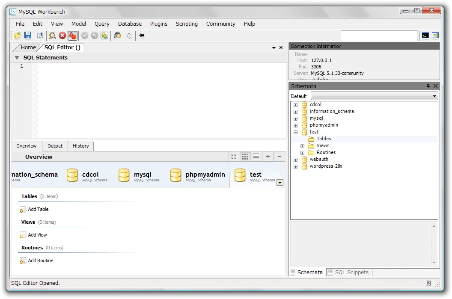Click the Add Table icon

[x=23, y=210]
